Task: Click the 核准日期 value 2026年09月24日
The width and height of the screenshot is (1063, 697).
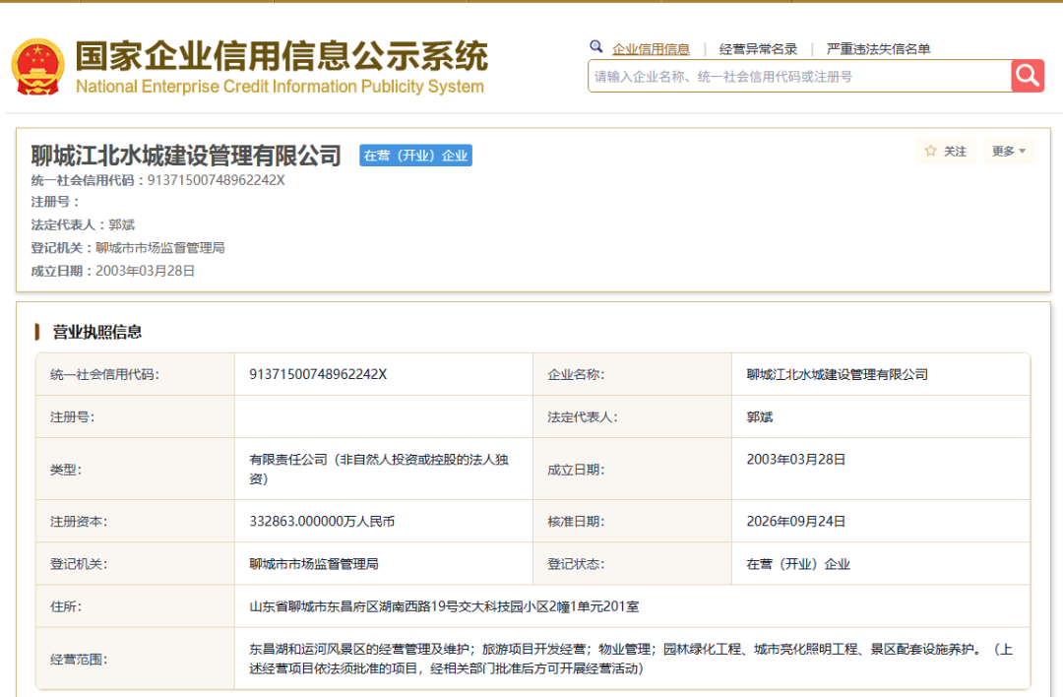Action: (796, 522)
